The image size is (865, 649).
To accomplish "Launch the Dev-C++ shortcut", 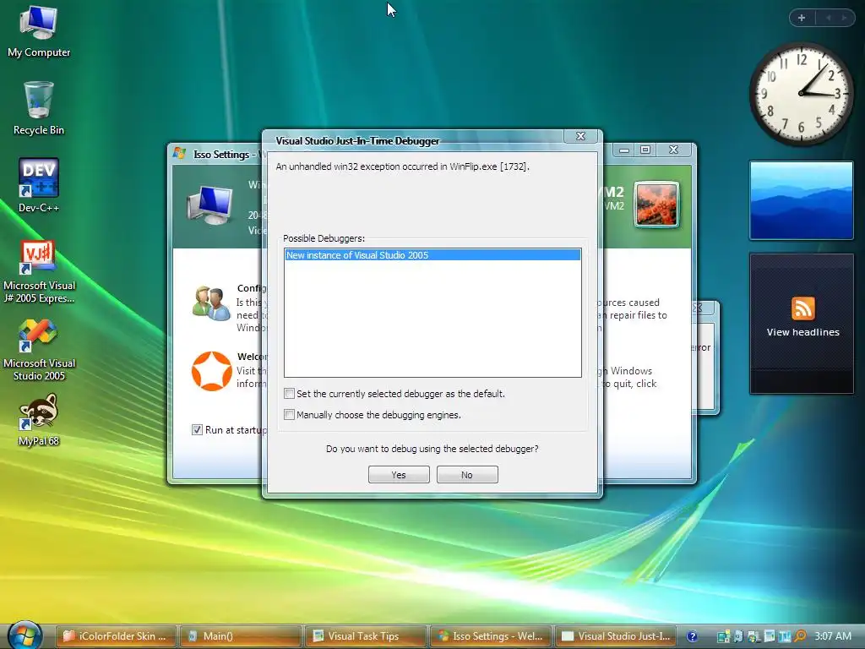I will [x=39, y=186].
